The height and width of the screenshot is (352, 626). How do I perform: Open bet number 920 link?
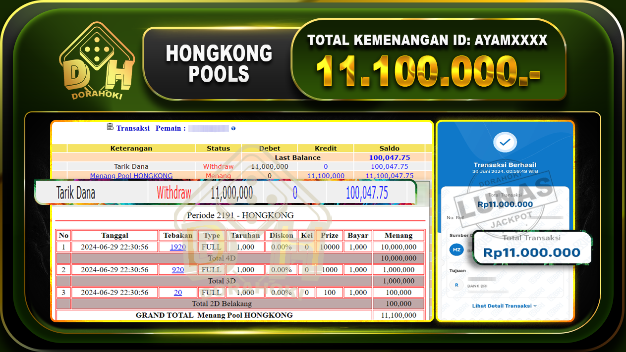[177, 269]
